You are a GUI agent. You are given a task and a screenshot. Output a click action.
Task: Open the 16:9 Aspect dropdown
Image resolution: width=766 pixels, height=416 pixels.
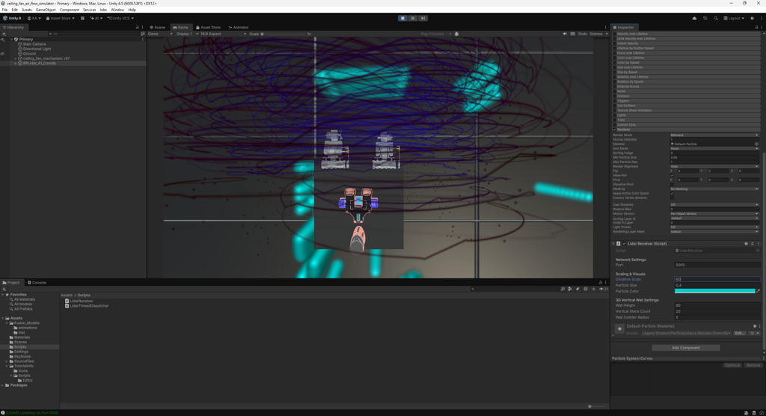223,34
